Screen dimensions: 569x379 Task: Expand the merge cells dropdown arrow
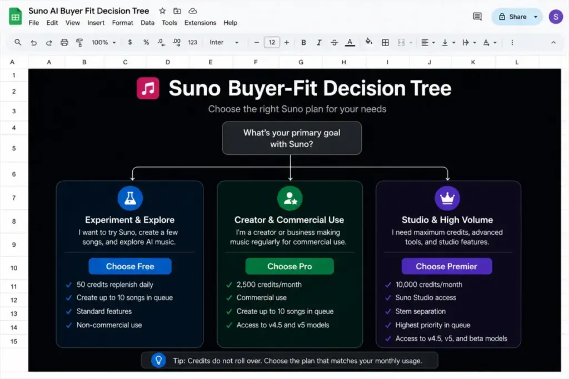pyautogui.click(x=411, y=43)
